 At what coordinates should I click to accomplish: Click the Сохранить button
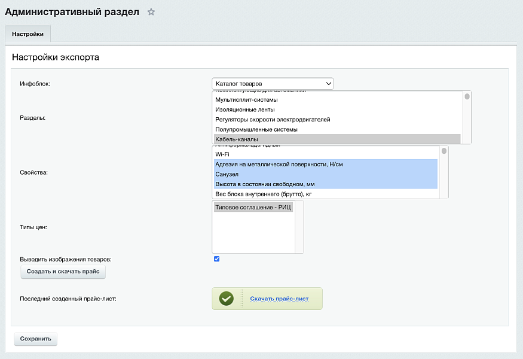35,339
